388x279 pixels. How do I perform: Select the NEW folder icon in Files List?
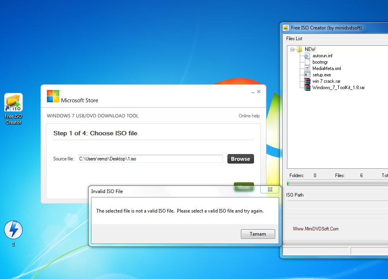(x=299, y=49)
